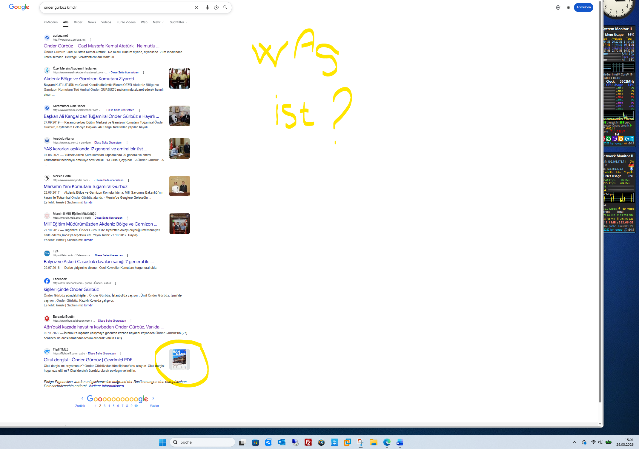Click the Anmelden sign-in button
Viewport: 639px width, 449px height.
coord(583,7)
